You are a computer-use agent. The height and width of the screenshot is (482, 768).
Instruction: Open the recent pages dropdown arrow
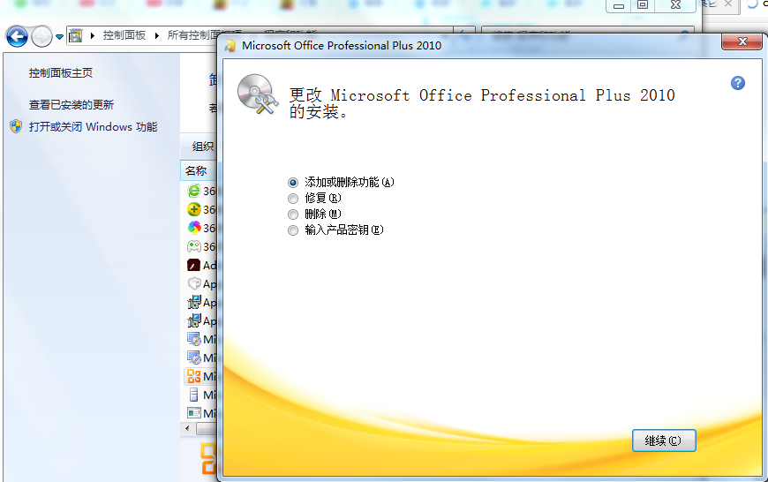point(59,36)
